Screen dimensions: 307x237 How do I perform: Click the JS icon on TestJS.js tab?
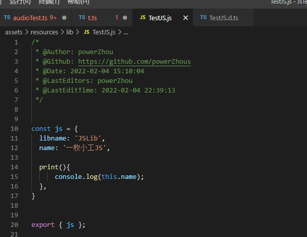point(143,17)
